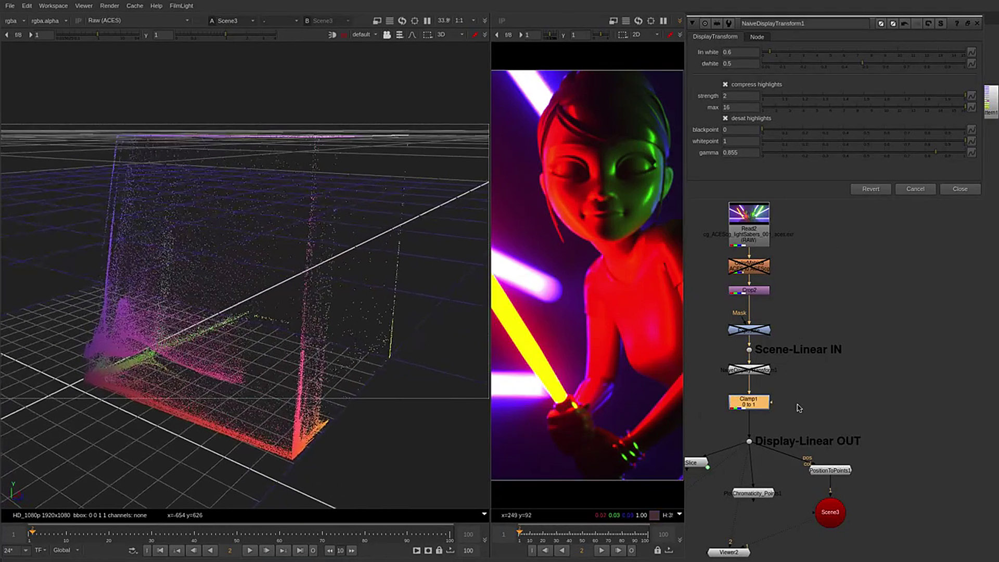Select the red Scene3 node
Image resolution: width=999 pixels, height=562 pixels.
(x=830, y=513)
